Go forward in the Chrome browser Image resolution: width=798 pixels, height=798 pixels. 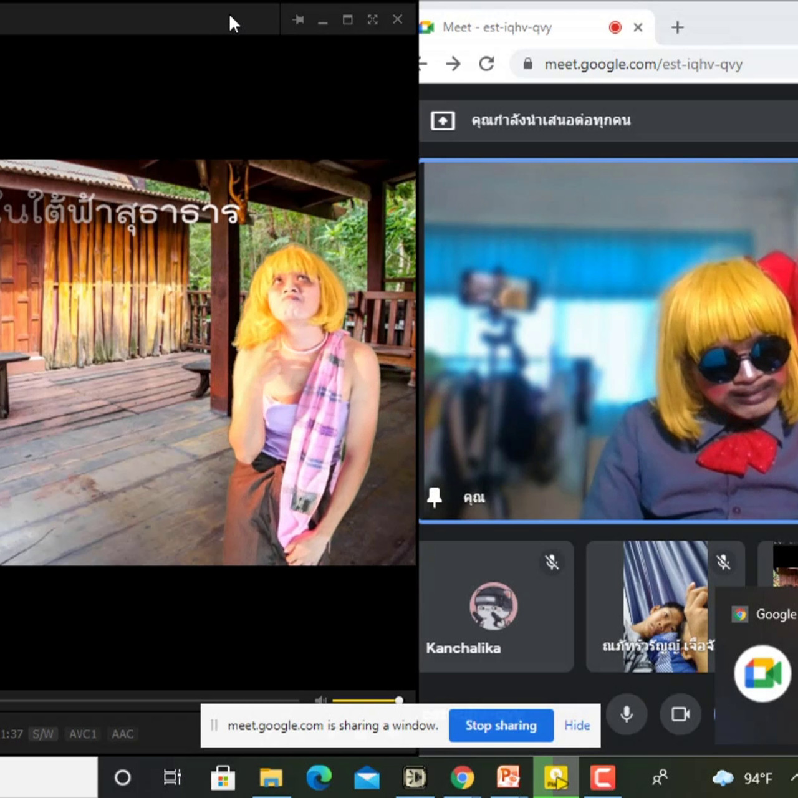pos(453,64)
